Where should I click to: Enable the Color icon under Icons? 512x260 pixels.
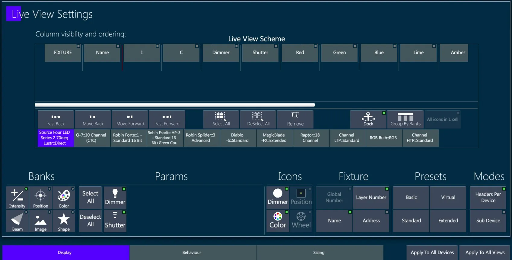tap(278, 221)
